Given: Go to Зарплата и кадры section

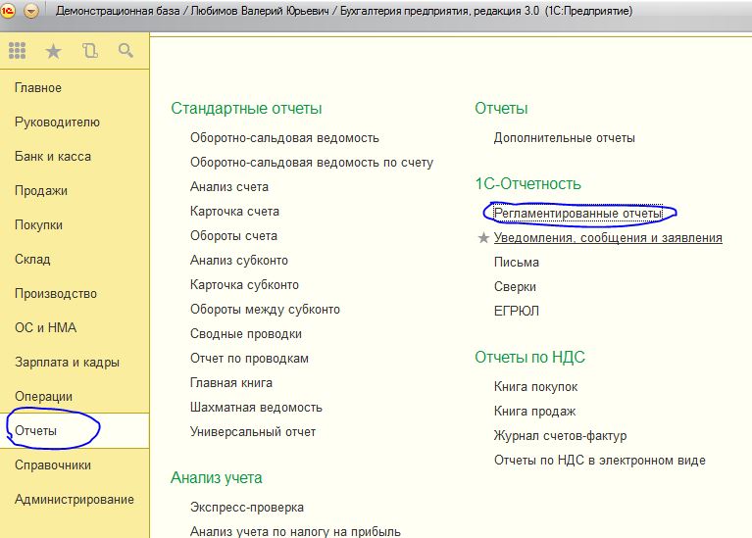Looking at the screenshot, I should [67, 362].
